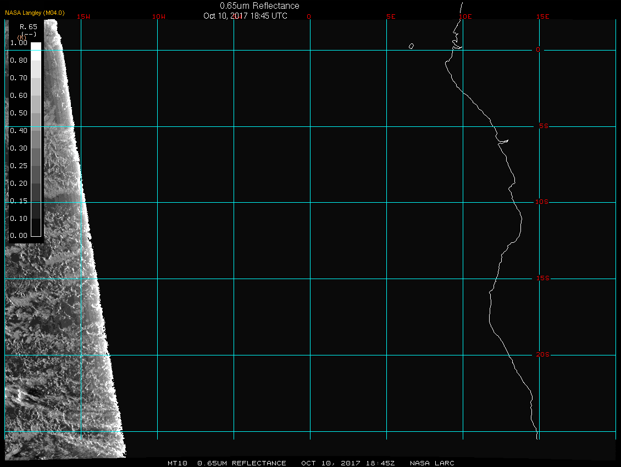
Task: Click the 15S latitude label
Action: 542,279
